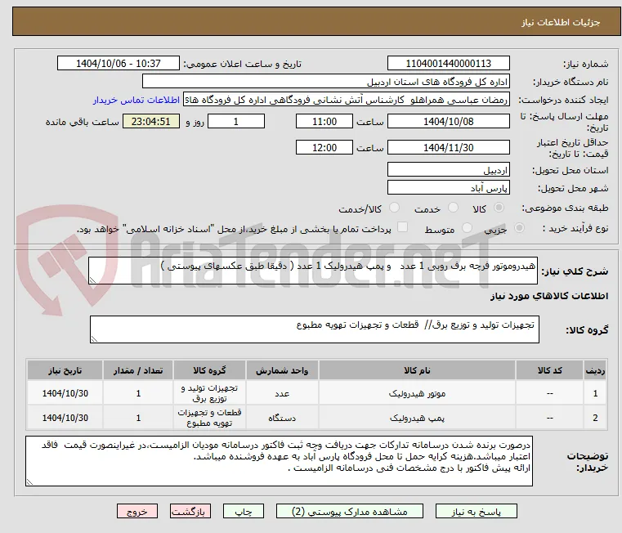Click the remaining days field showing 1
This screenshot has width=622, height=533.
[236, 122]
